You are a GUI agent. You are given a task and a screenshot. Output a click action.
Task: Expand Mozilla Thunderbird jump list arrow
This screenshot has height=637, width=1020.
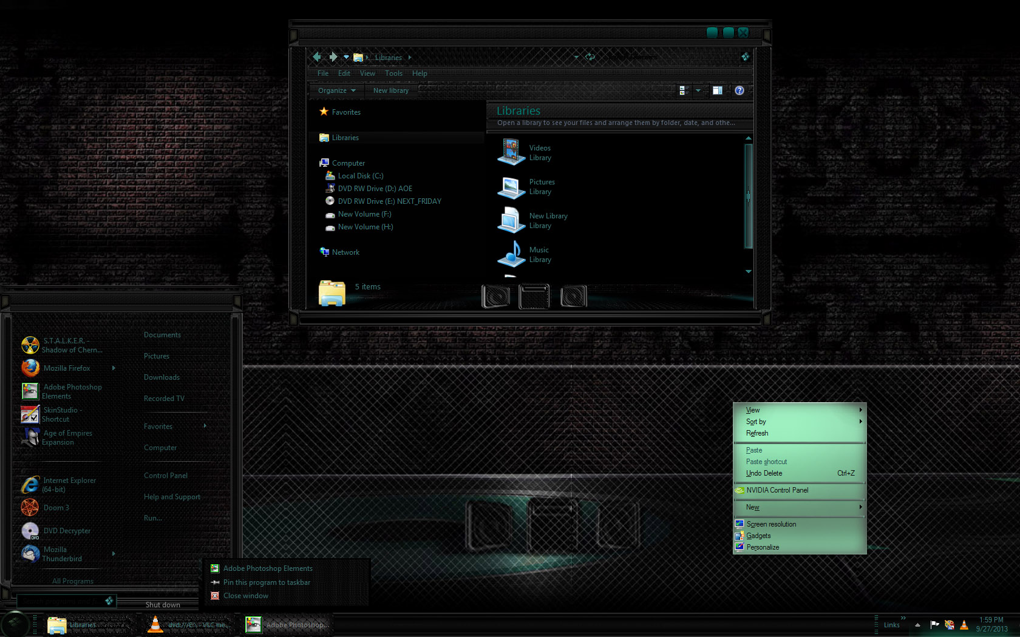(x=114, y=554)
